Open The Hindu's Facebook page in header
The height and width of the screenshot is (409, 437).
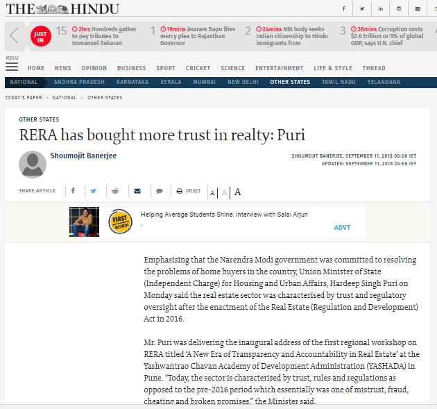tap(343, 8)
